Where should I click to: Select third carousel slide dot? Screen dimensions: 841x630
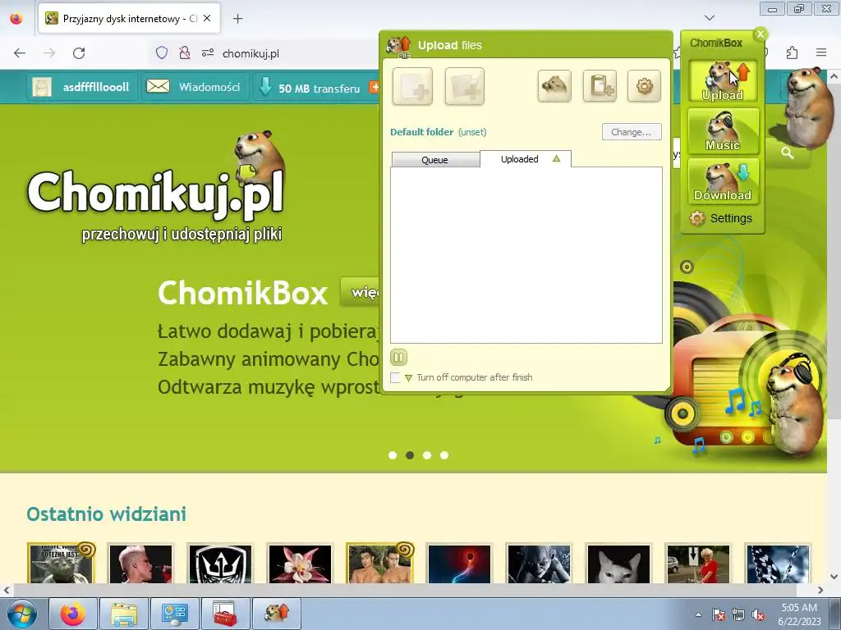click(427, 455)
